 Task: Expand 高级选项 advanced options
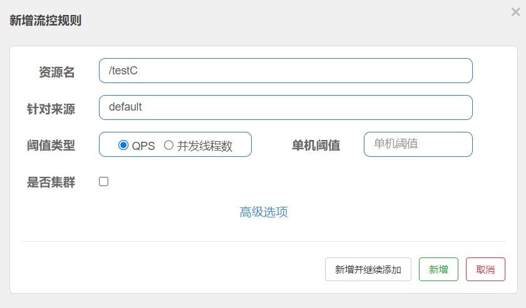click(x=264, y=212)
